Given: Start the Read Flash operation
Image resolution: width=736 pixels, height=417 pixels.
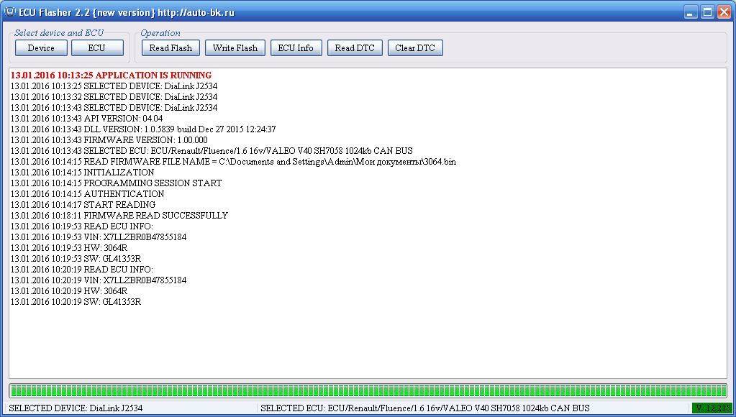Looking at the screenshot, I should pos(171,48).
